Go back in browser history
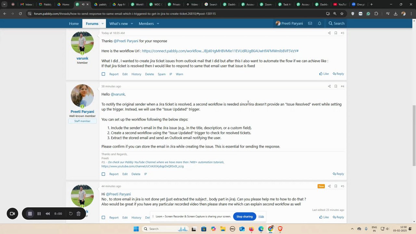This screenshot has height=234, width=416. click(x=5, y=14)
